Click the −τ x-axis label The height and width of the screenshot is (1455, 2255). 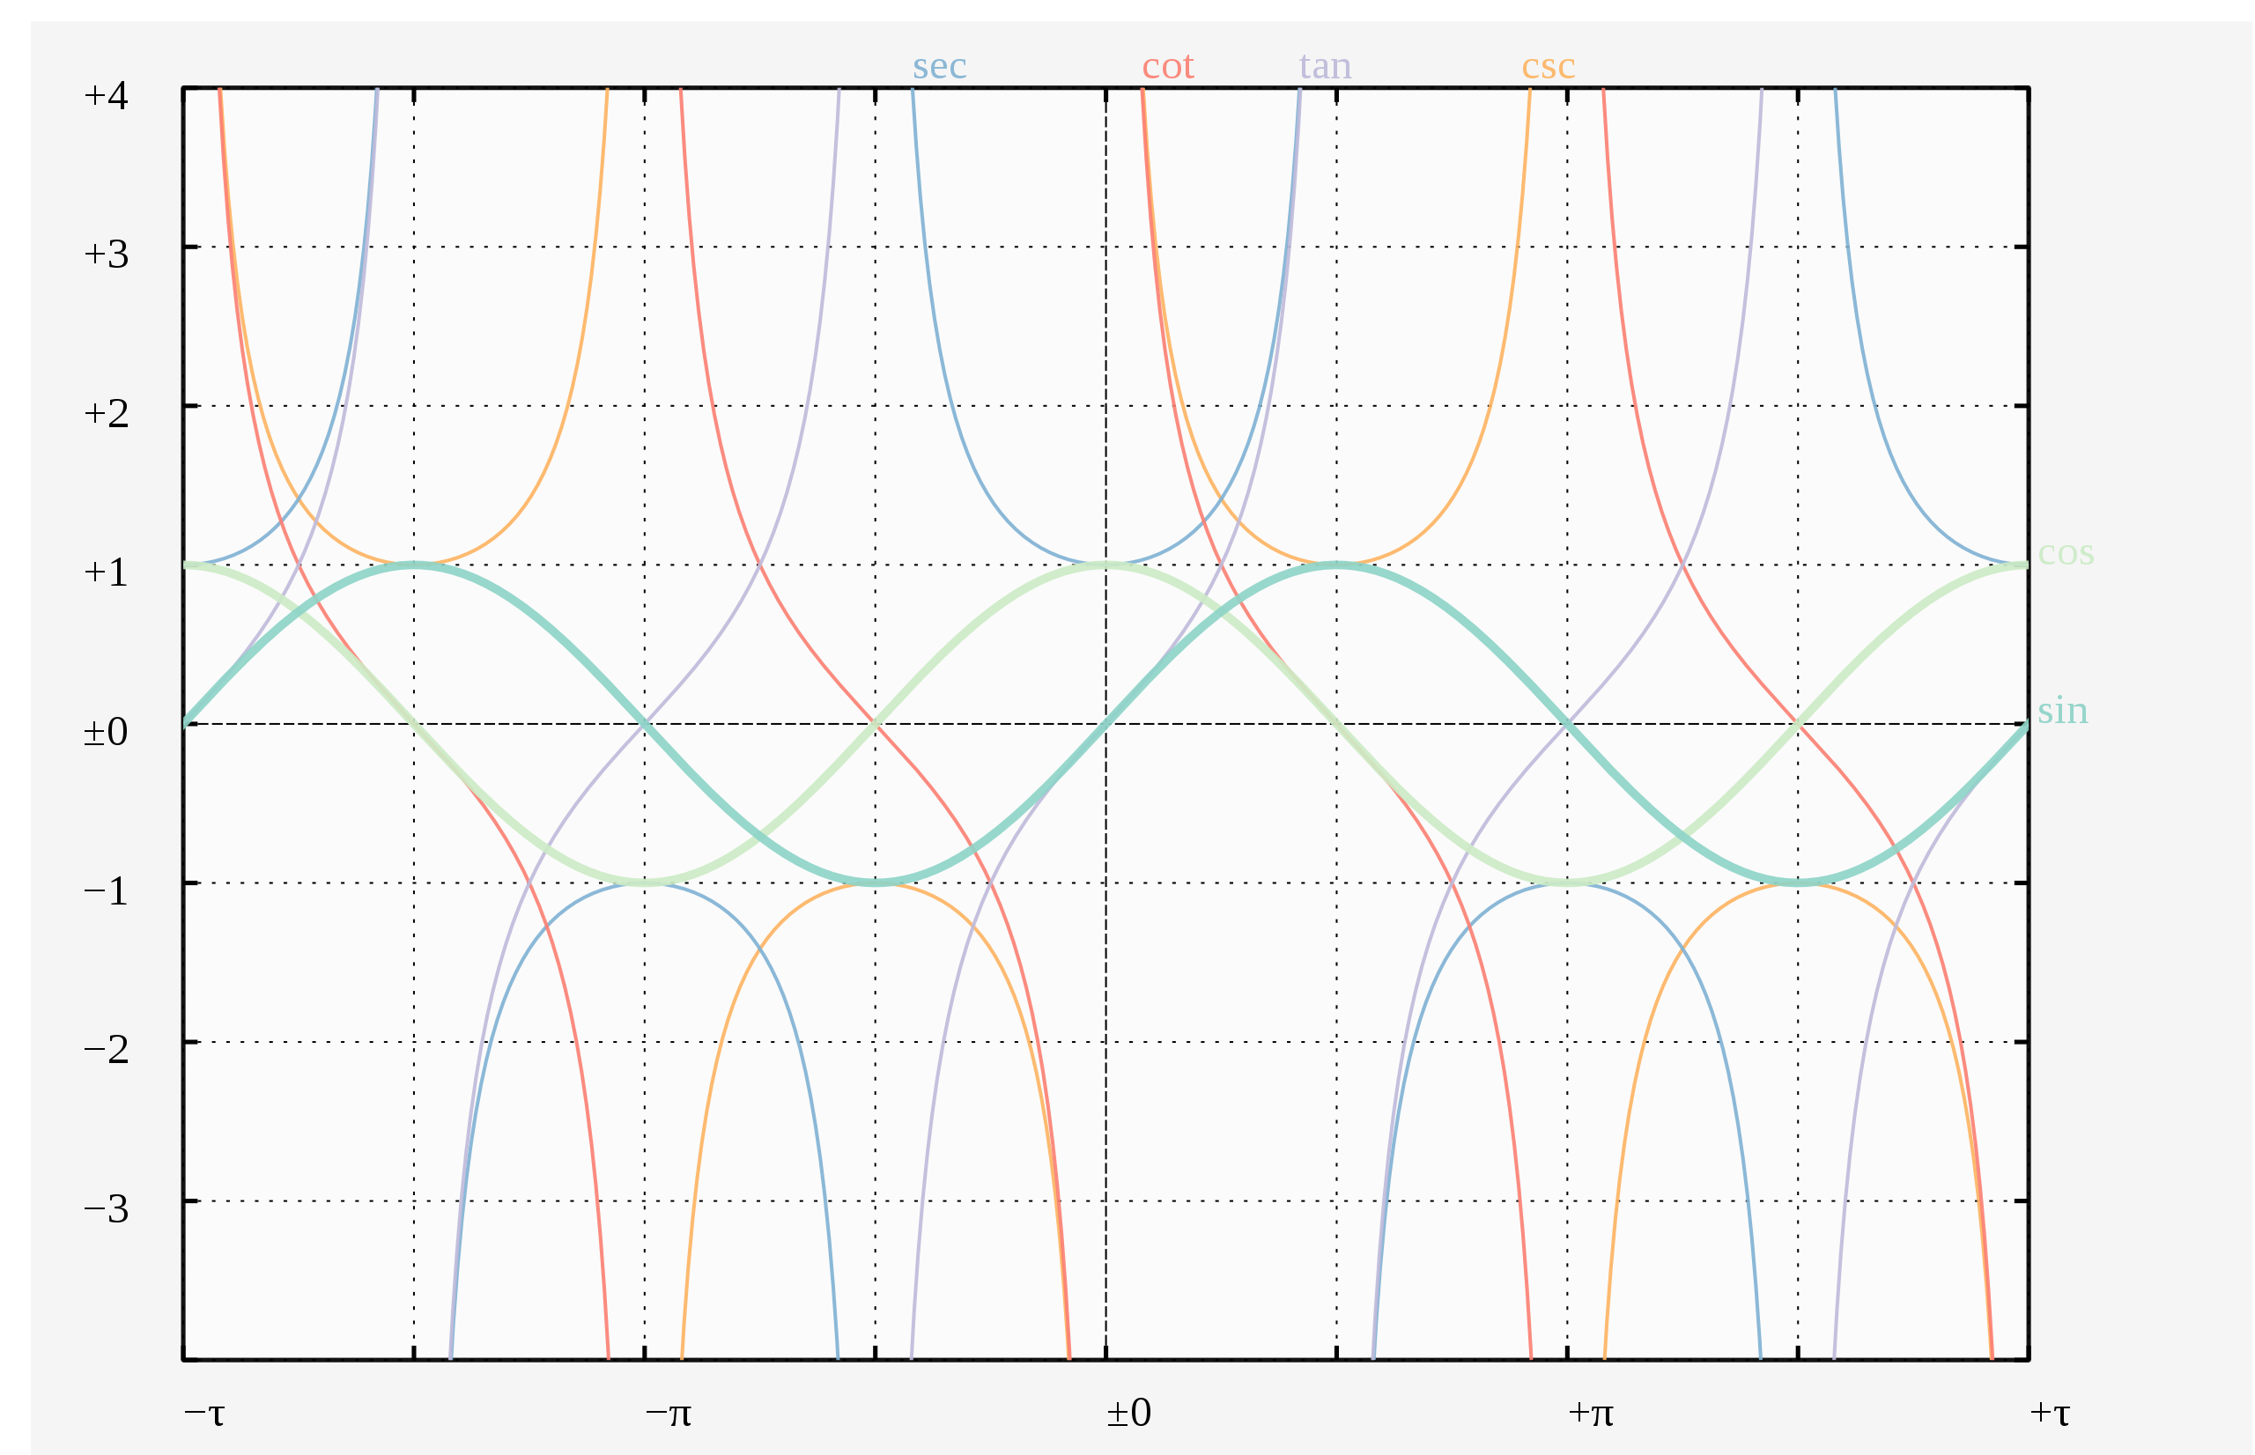[x=204, y=1414]
